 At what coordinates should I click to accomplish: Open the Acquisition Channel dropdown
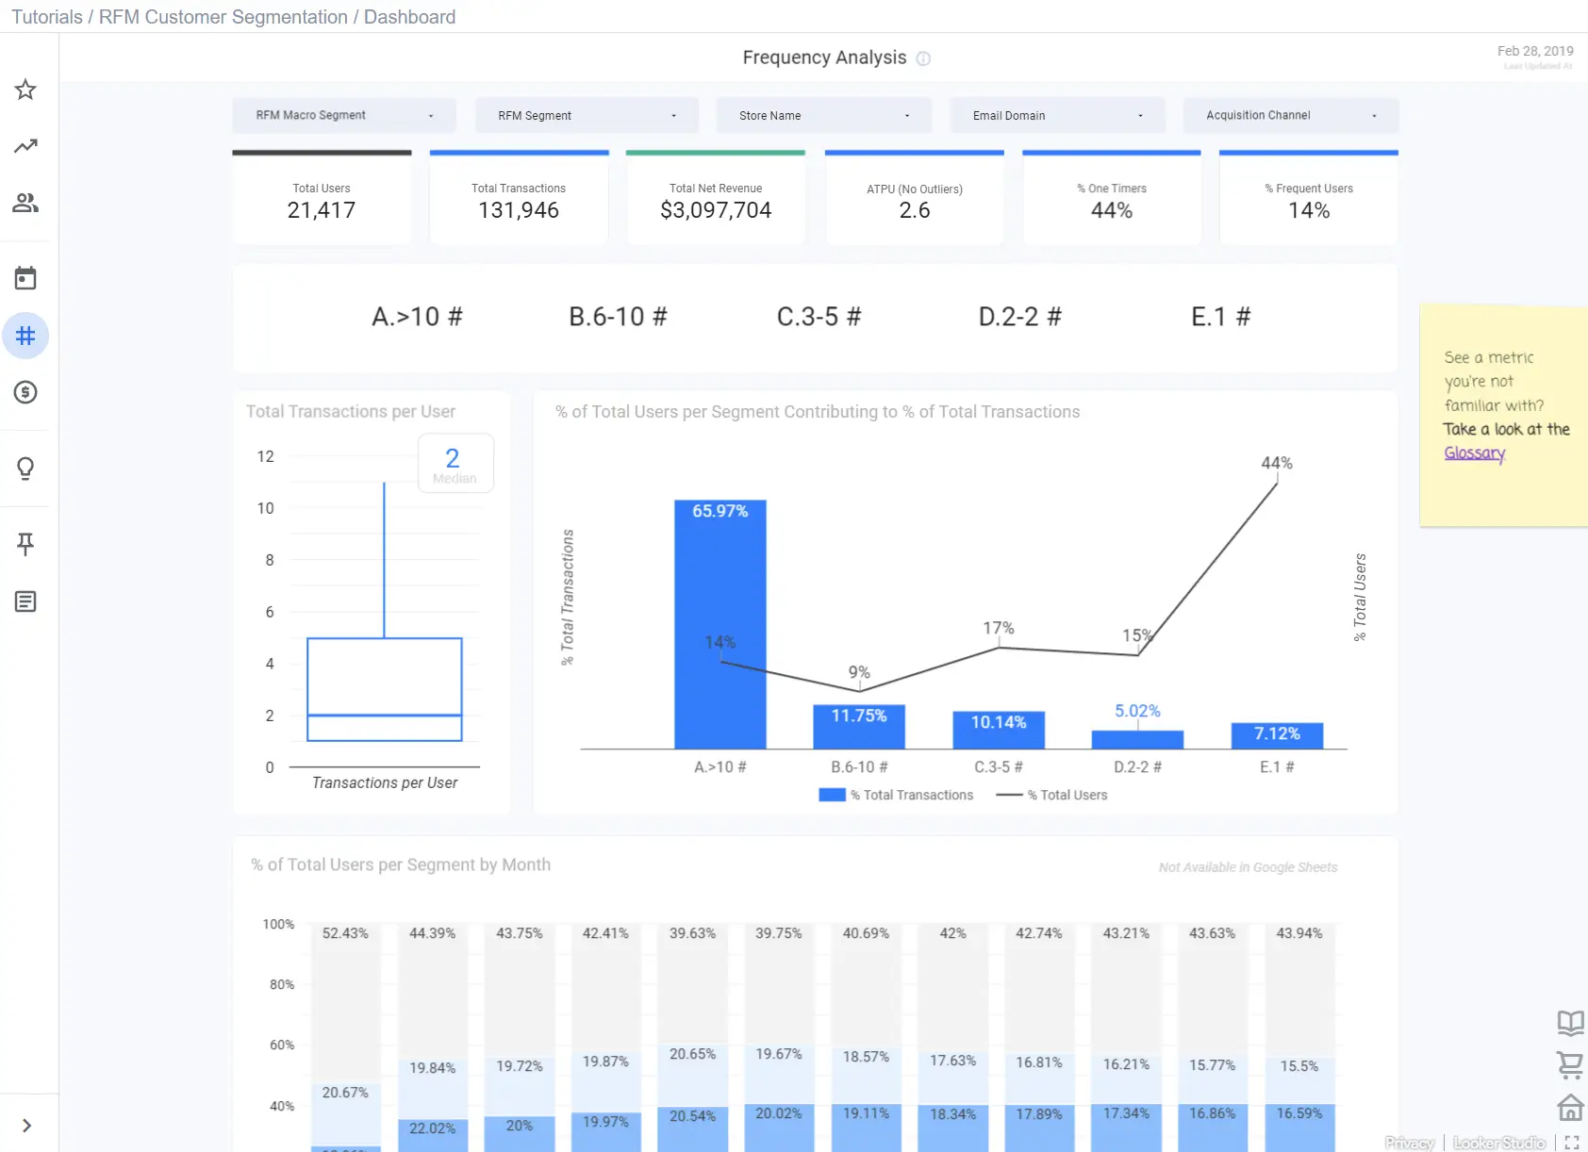coord(1291,115)
